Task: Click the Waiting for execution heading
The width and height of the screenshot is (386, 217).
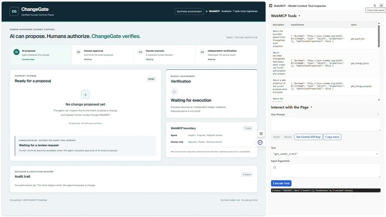Action: pyautogui.click(x=191, y=100)
